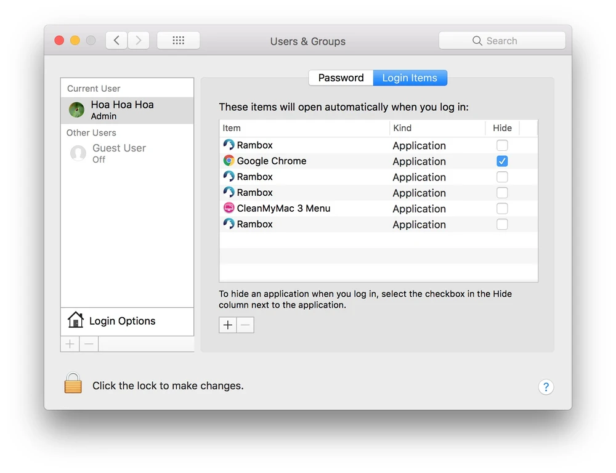Image resolution: width=616 pixels, height=473 pixels.
Task: Sort list by Kind column header
Action: (x=437, y=128)
